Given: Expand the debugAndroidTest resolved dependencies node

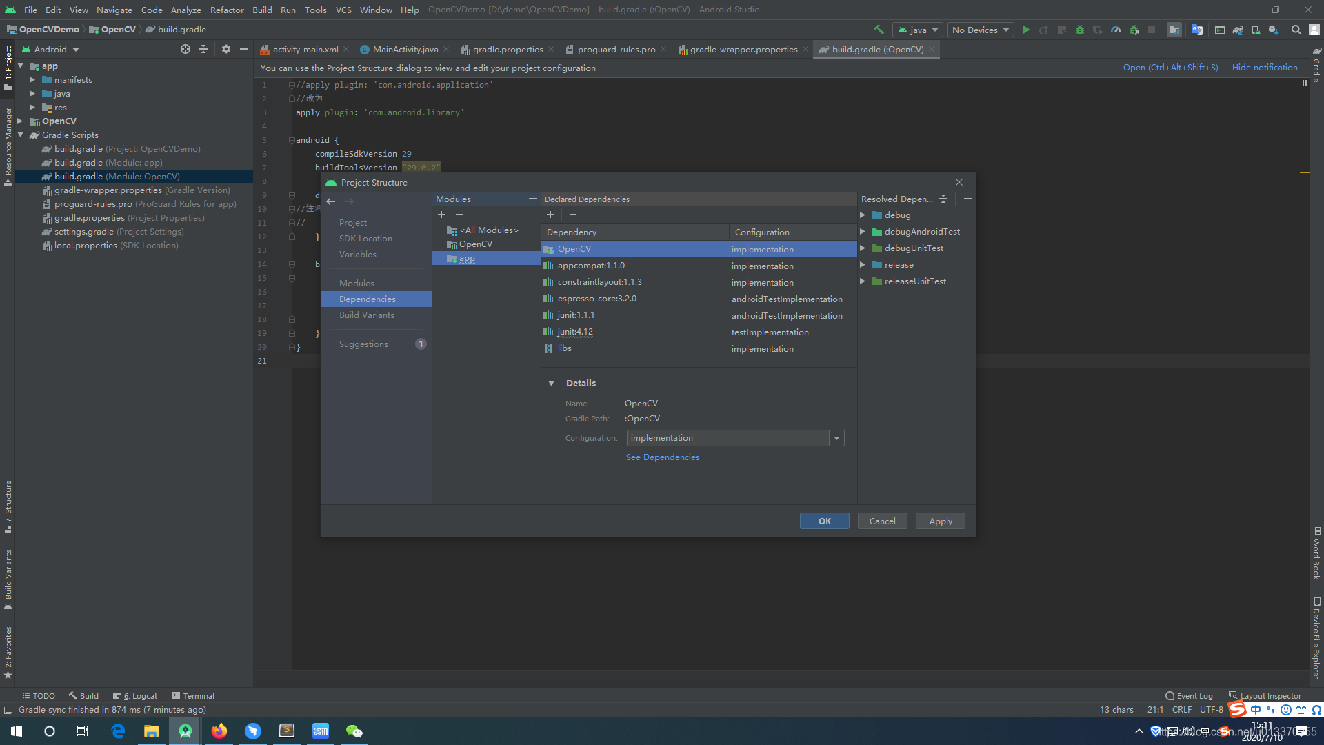Looking at the screenshot, I should (x=863, y=232).
